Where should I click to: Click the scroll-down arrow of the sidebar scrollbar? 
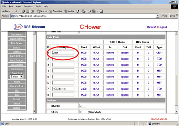(34, 112)
